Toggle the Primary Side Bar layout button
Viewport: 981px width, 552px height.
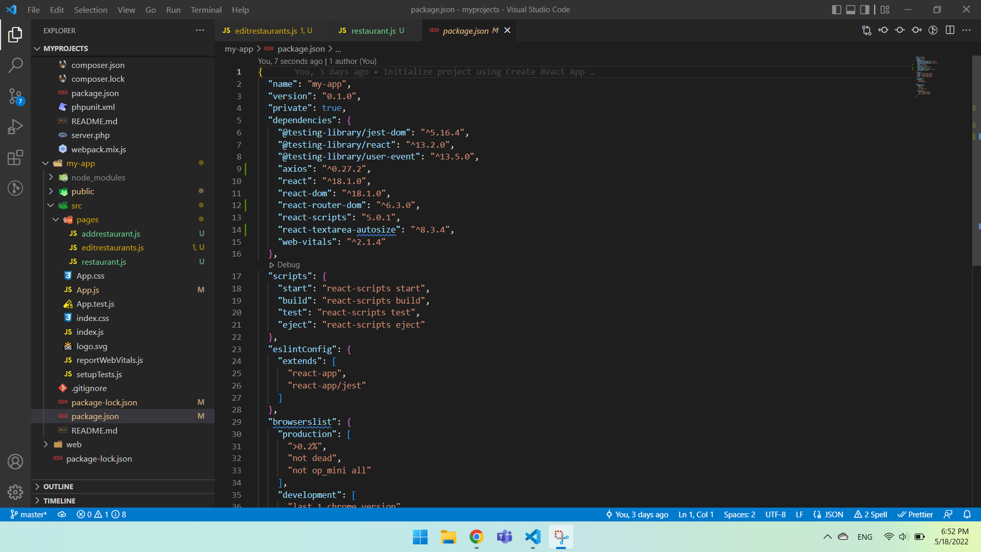pyautogui.click(x=837, y=10)
